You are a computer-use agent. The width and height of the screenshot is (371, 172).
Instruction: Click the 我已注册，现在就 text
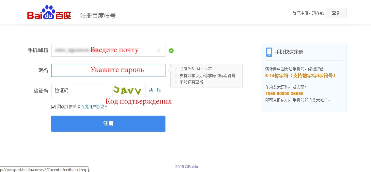click(x=308, y=13)
